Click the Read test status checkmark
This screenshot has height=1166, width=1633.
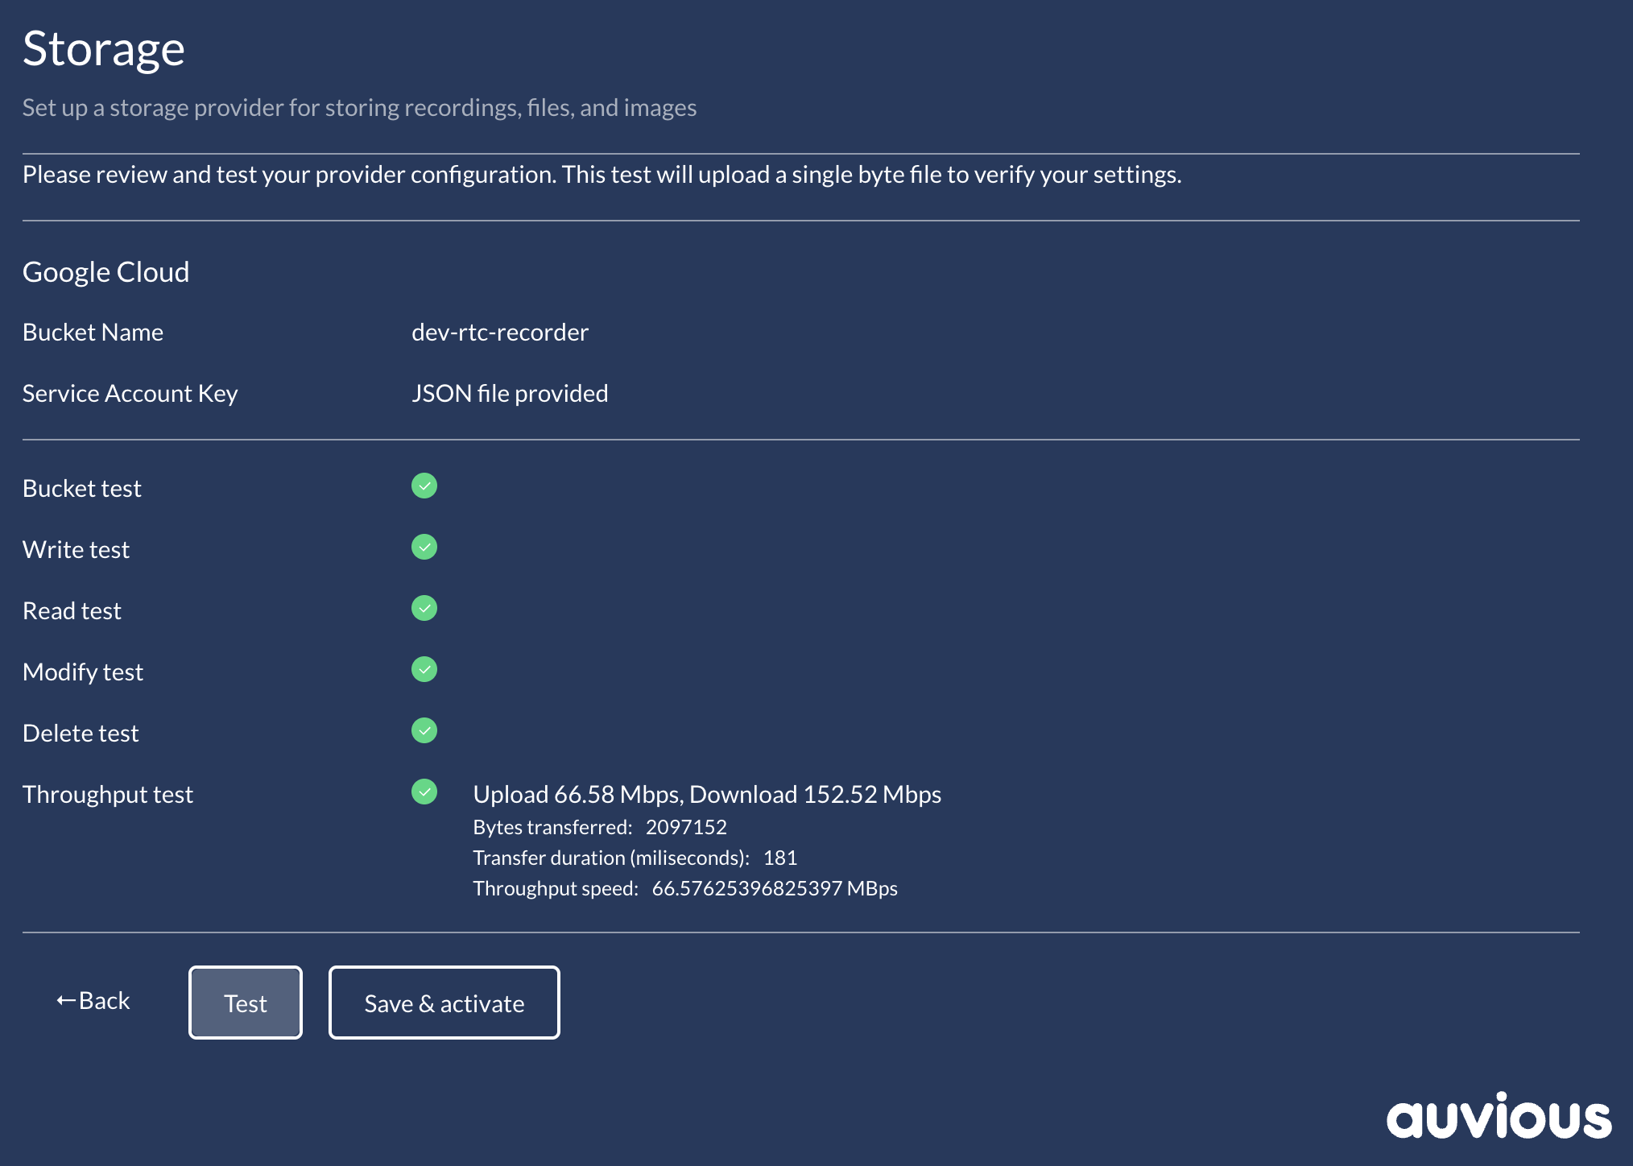[x=424, y=609]
